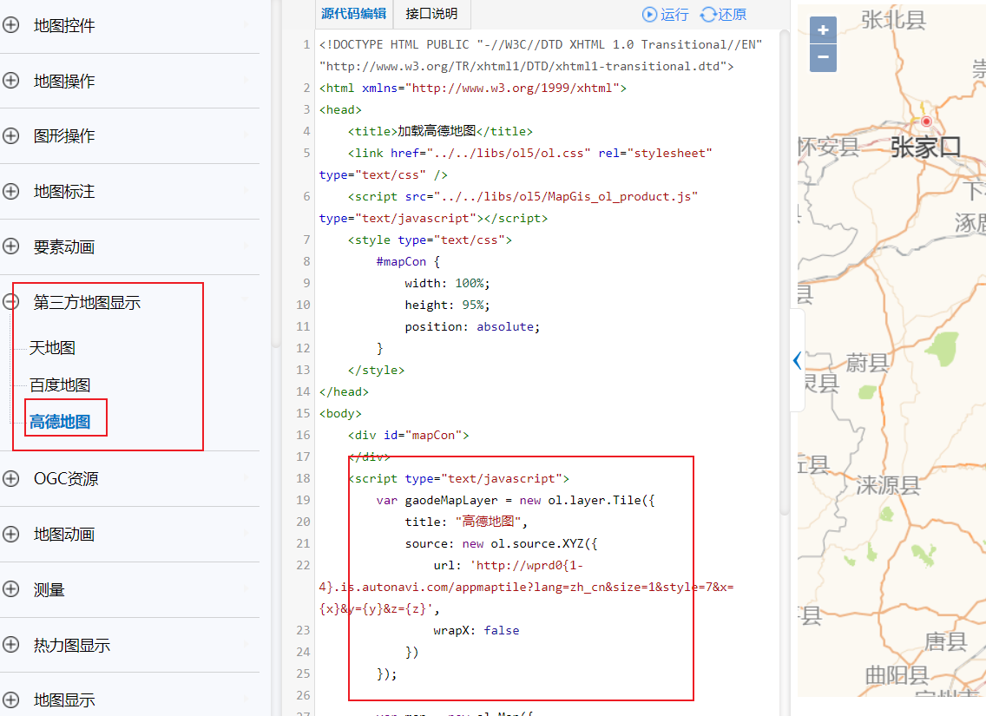Open the 地图控件 menu label

(x=64, y=26)
